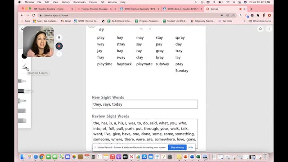Go back in browser history
The image size is (288, 162).
pos(22,15)
